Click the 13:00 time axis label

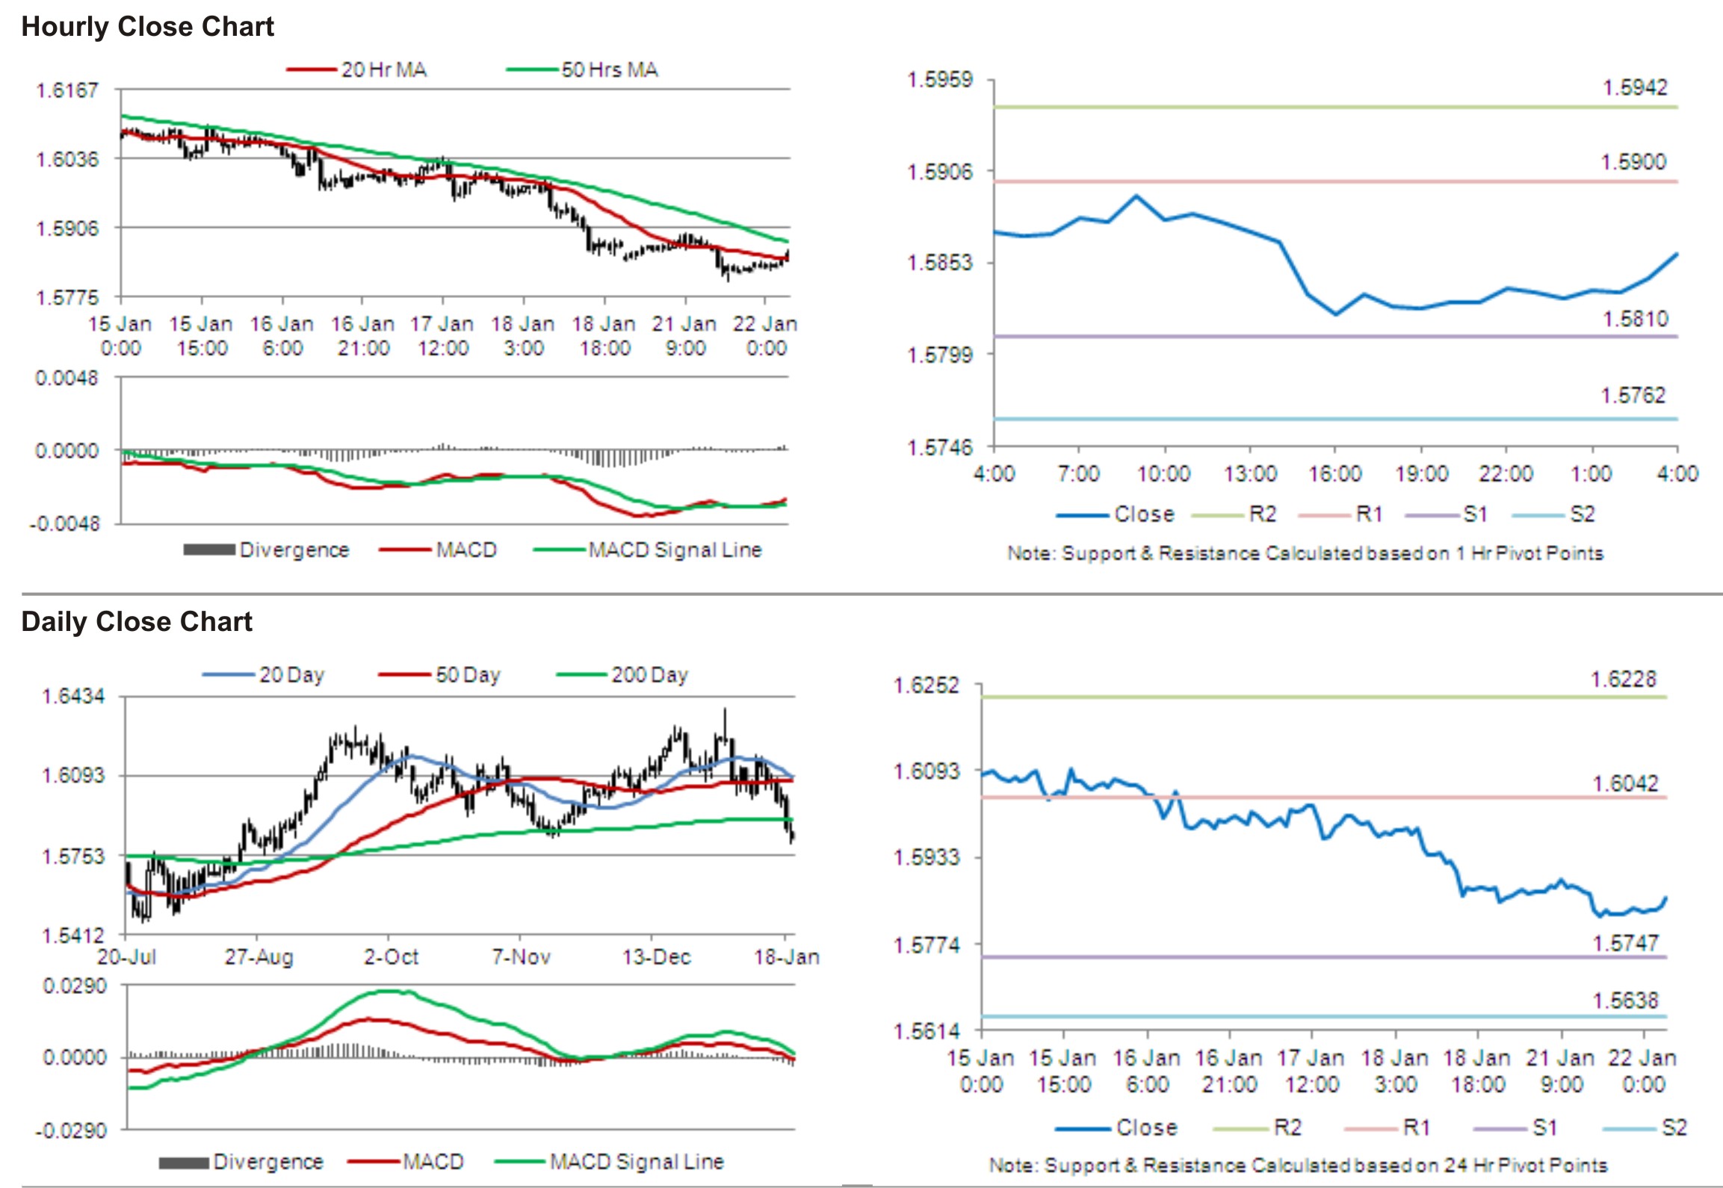1250,473
